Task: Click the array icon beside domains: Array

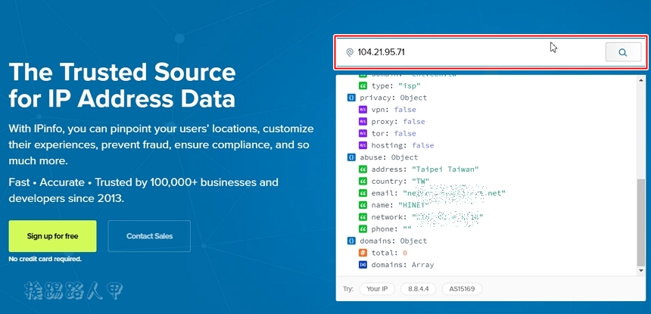Action: coord(363,265)
